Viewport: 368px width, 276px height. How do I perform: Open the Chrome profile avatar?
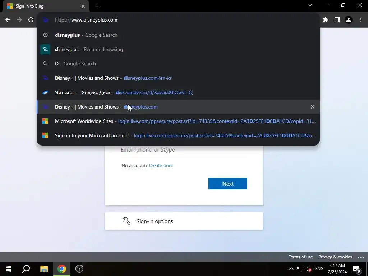click(349, 20)
